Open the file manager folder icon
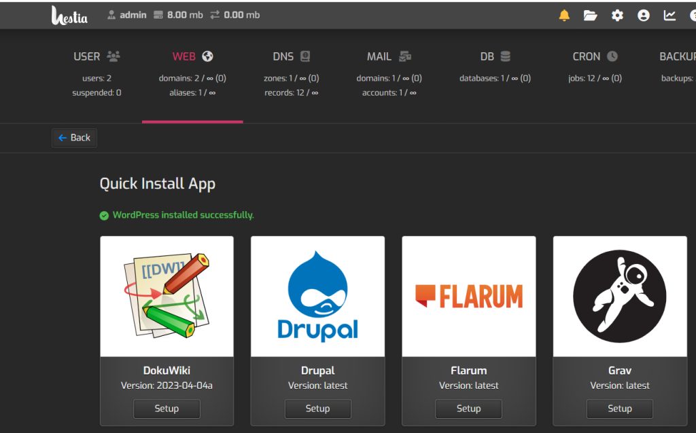Image resolution: width=696 pixels, height=433 pixels. point(590,16)
